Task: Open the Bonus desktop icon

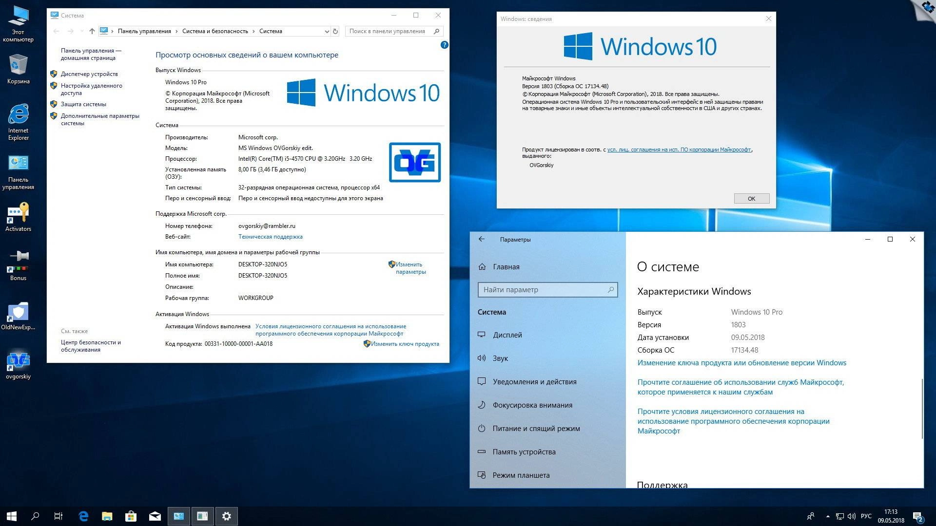Action: pyautogui.click(x=18, y=265)
